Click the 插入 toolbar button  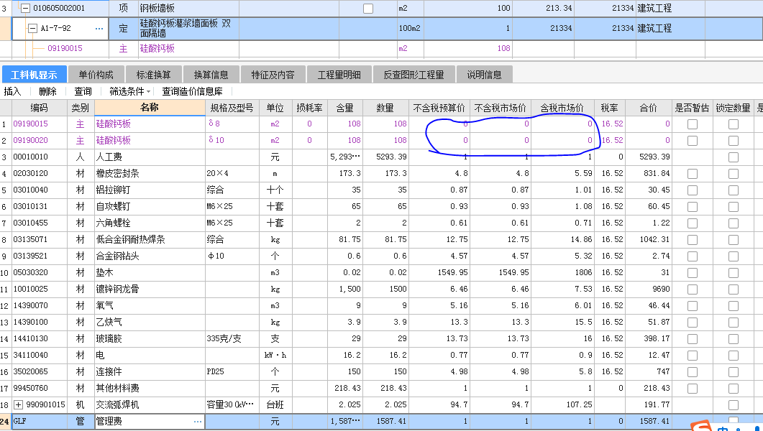tap(12, 91)
